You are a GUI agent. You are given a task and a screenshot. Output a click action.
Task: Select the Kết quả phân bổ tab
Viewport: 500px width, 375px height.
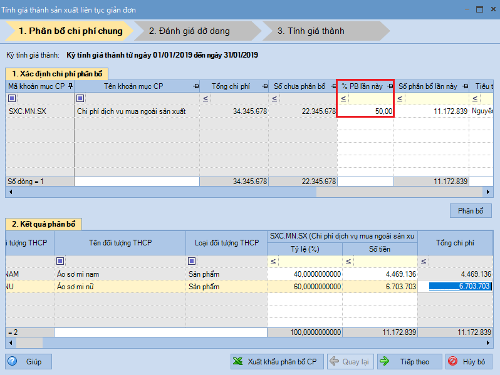pos(44,224)
